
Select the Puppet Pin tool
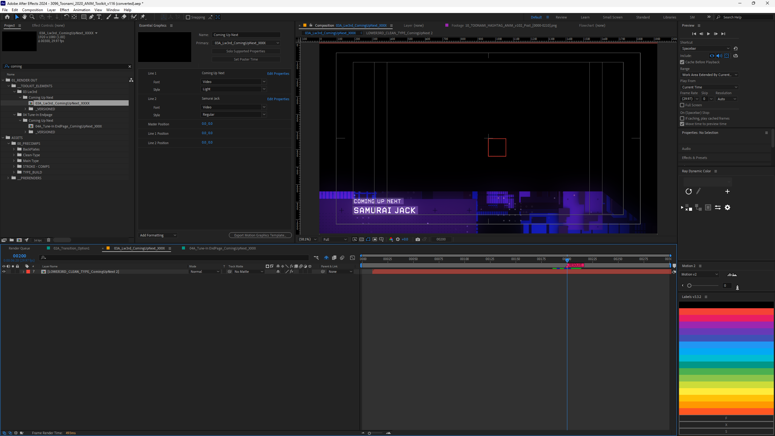pyautogui.click(x=143, y=17)
